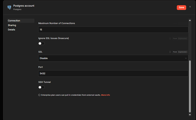Image resolution: width=196 pixels, height=120 pixels.
Task: Click the scrollbar down arrow
Action: click(190, 115)
